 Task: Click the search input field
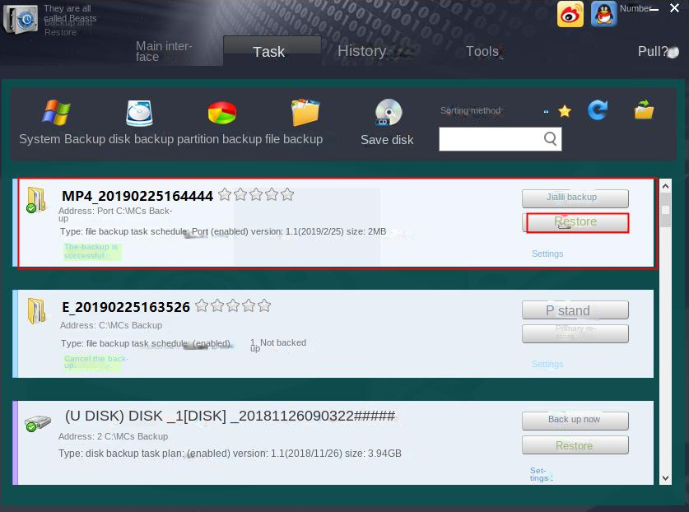pyautogui.click(x=491, y=139)
